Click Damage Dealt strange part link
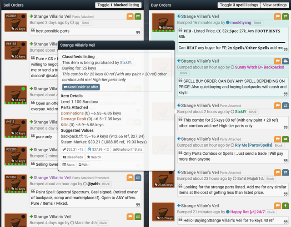Image resolution: width=291 pixels, height=227 pixels. [x=74, y=119]
